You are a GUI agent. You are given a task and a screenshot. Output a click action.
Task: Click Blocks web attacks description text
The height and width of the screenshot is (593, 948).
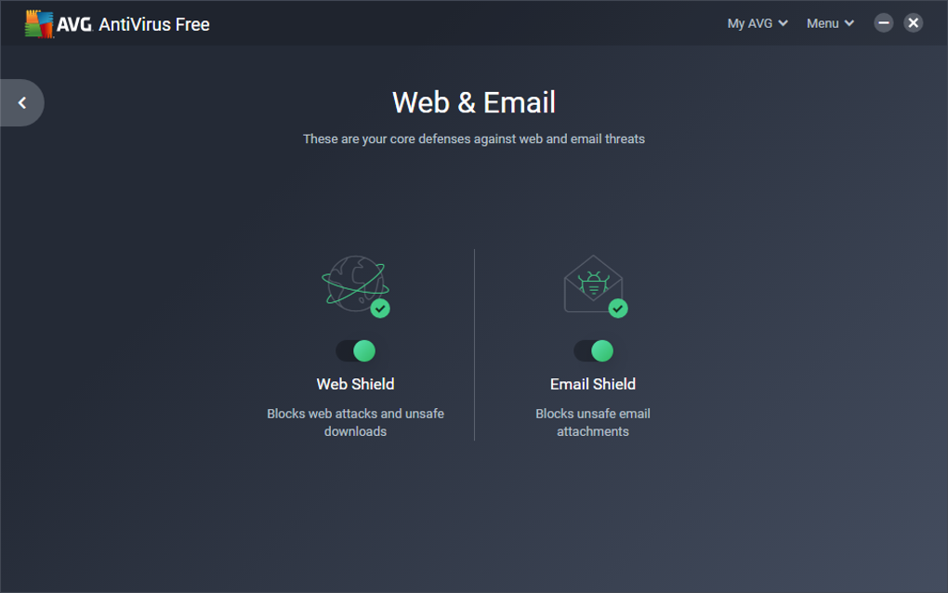[355, 423]
